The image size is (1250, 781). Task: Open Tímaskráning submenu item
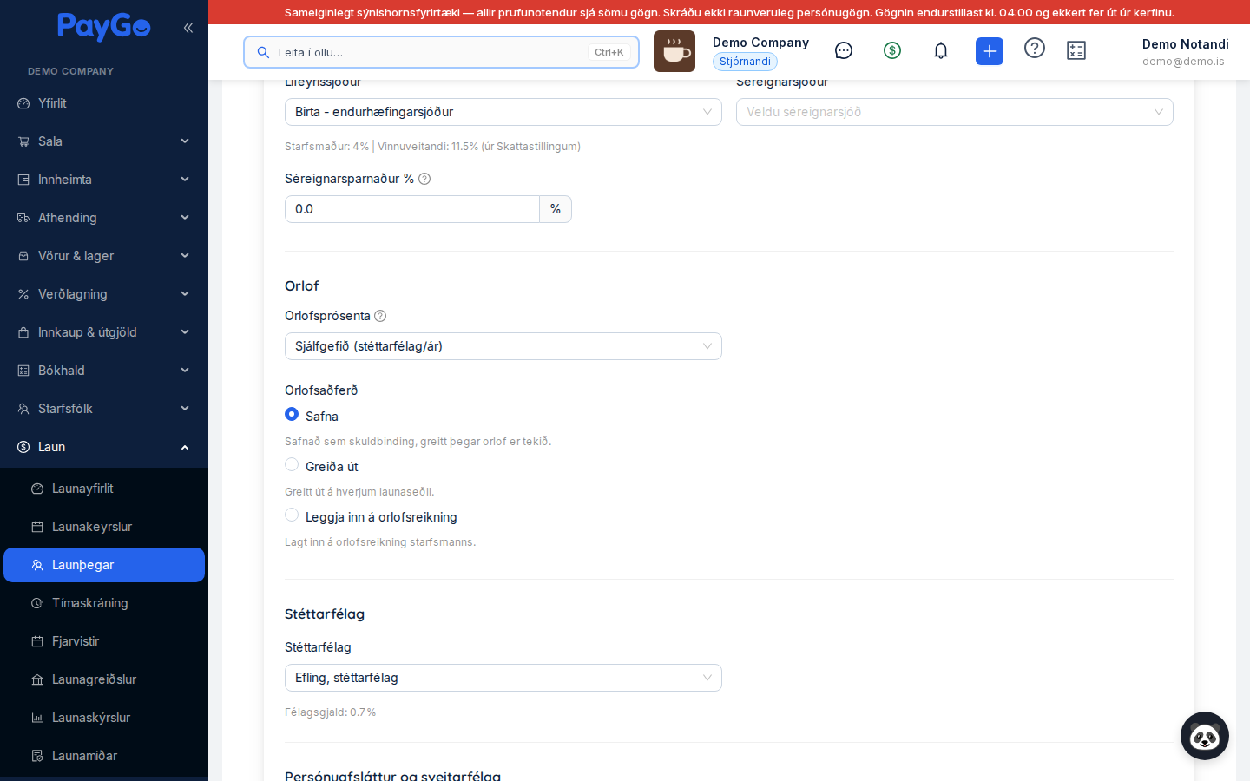tap(104, 603)
